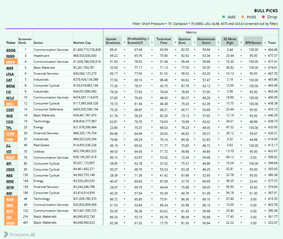Open the AMR ticker link

coord(10,68)
